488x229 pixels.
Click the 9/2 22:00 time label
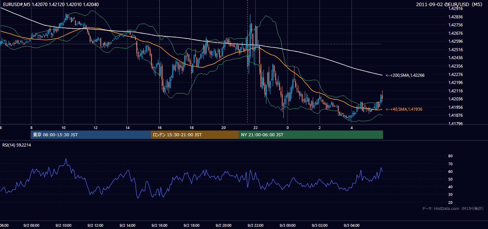coord(256,226)
